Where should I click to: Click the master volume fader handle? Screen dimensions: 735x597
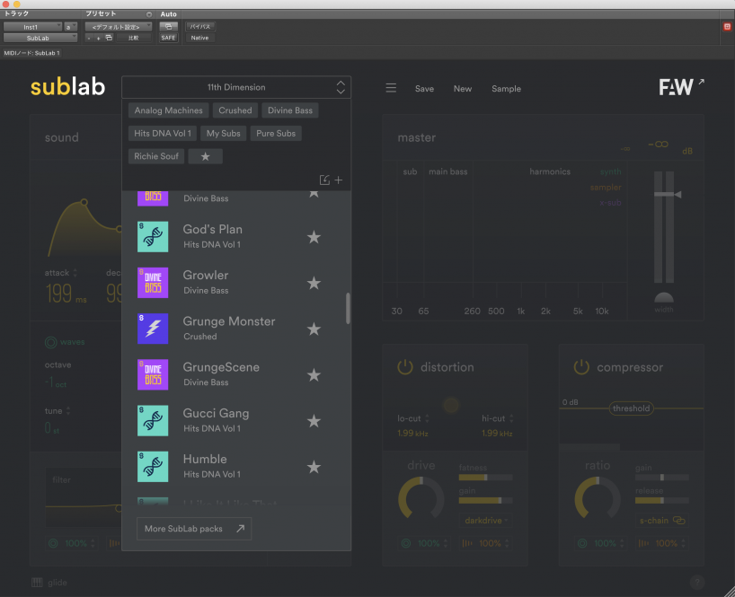(666, 194)
